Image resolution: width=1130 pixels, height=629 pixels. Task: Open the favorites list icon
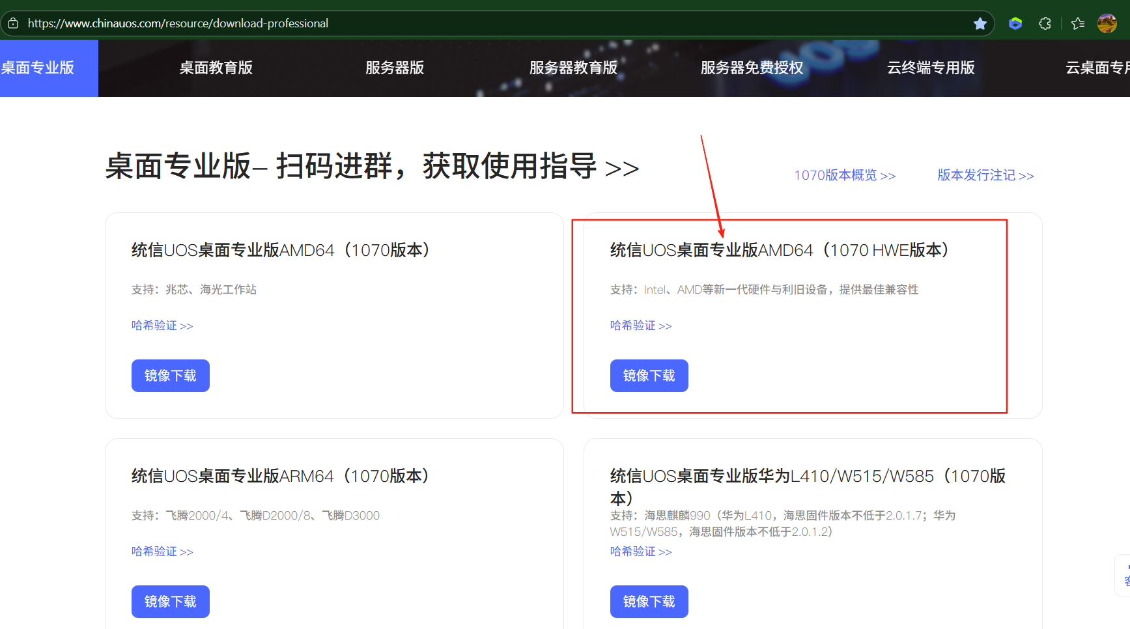1078,23
